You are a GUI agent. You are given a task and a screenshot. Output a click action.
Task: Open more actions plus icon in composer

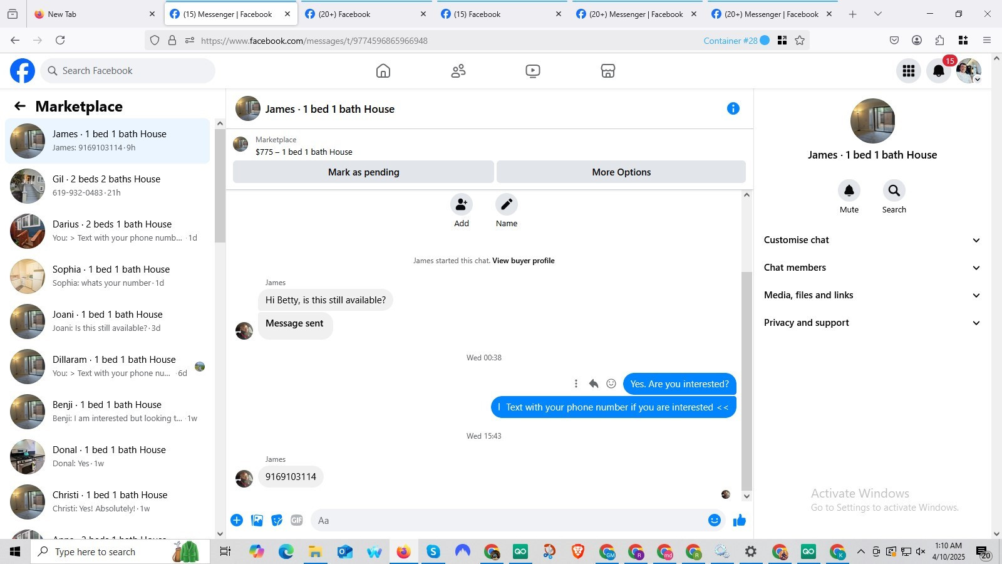237,520
